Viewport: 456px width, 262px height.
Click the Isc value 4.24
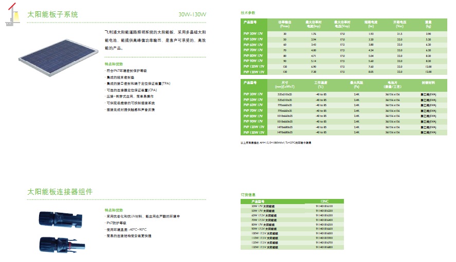pos(371,50)
